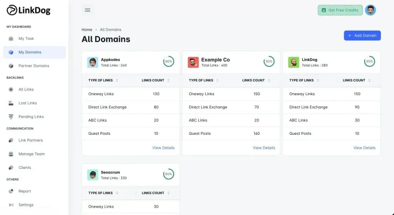The width and height of the screenshot is (394, 215).
Task: View Details for Appkodes
Action: tap(163, 148)
